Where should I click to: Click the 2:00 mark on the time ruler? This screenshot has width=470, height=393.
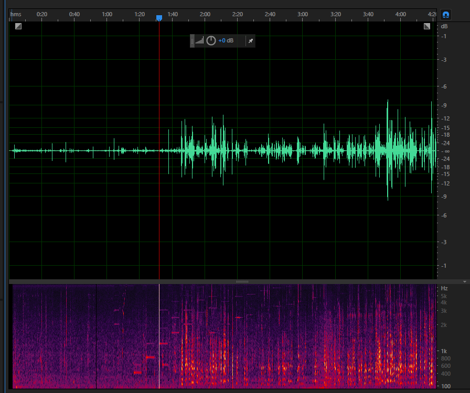(205, 14)
